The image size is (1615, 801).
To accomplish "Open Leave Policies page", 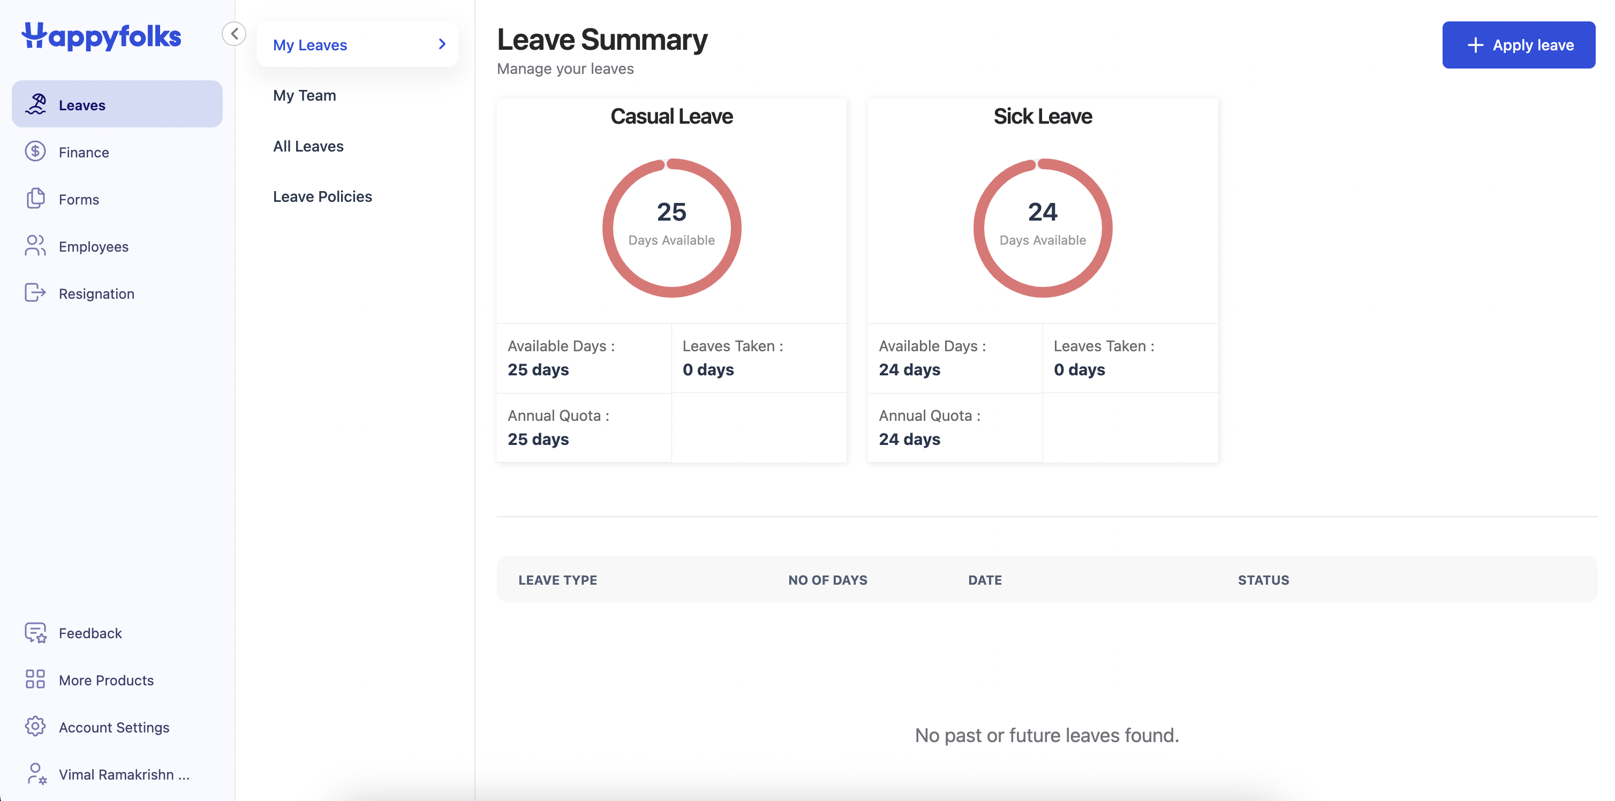I will (x=322, y=194).
